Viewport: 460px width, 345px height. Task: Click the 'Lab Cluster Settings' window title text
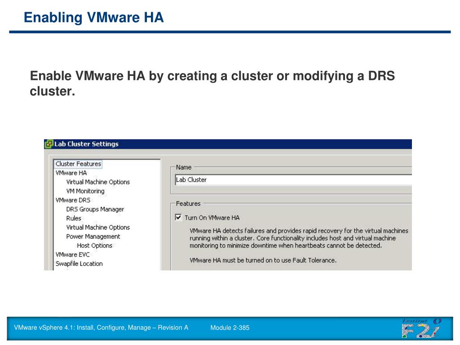[x=86, y=144]
